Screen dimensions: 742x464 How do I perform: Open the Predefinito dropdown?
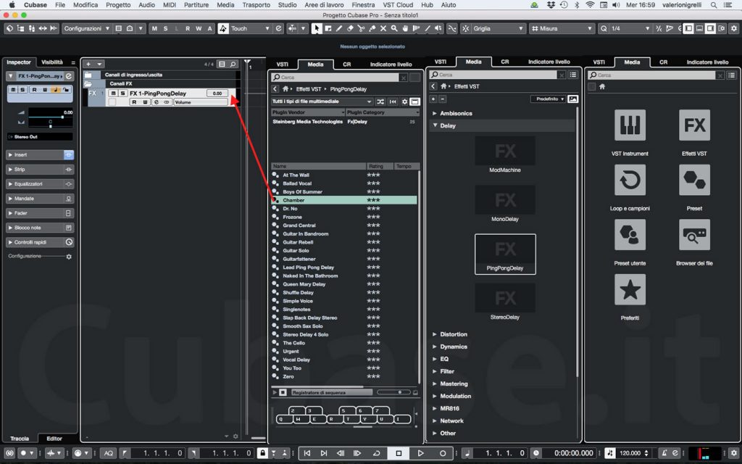click(x=548, y=99)
